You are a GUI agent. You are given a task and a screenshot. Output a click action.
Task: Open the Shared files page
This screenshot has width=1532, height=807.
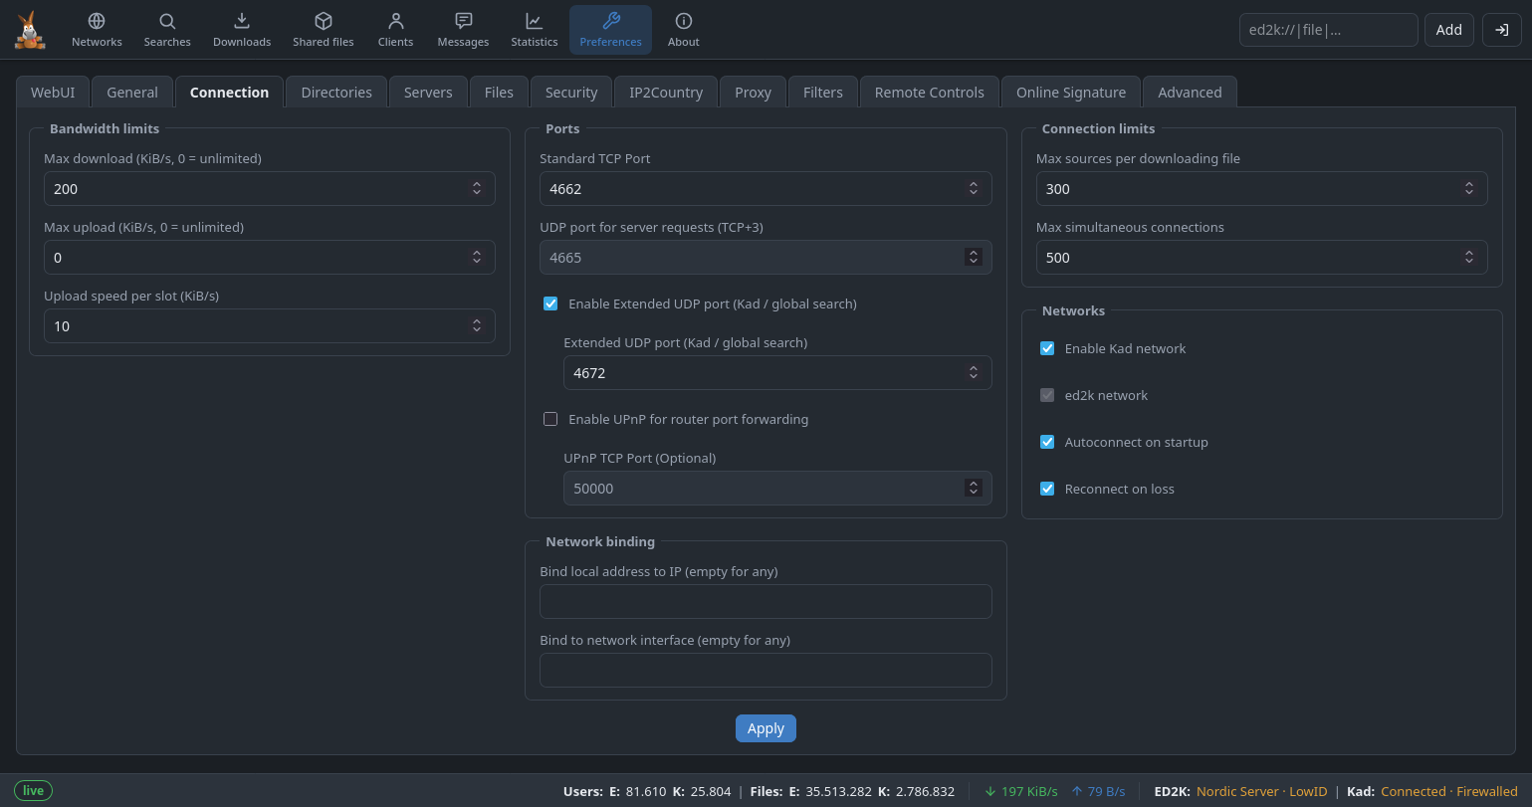[x=324, y=30]
